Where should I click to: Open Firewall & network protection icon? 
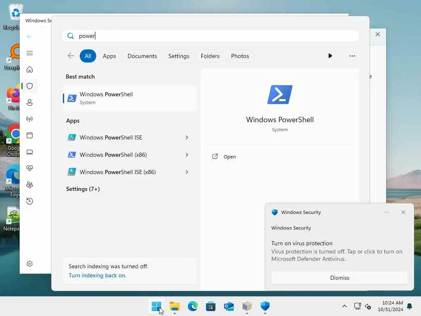pyautogui.click(x=30, y=119)
